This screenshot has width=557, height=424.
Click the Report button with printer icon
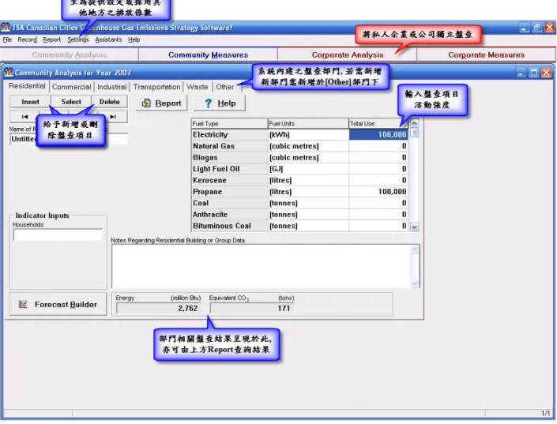click(x=161, y=103)
